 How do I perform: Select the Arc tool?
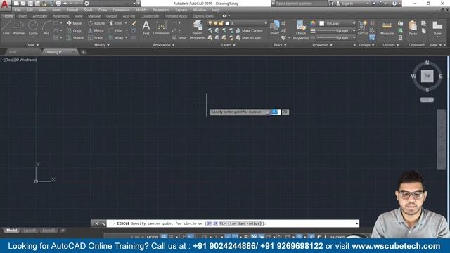pos(46,28)
